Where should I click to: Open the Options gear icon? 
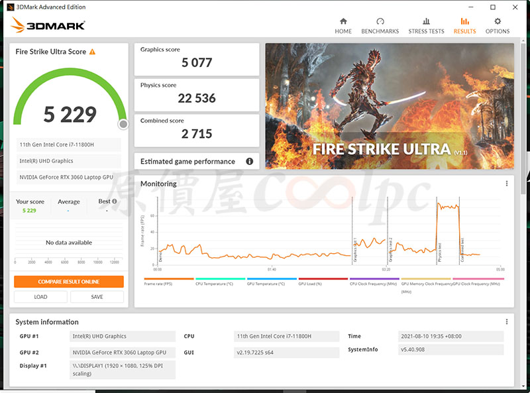498,21
